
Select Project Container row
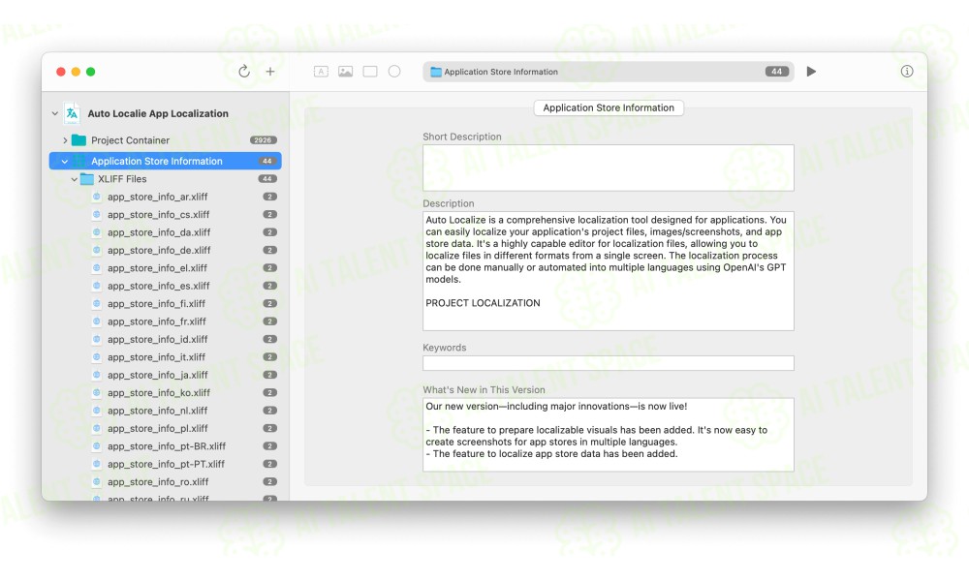pyautogui.click(x=165, y=140)
